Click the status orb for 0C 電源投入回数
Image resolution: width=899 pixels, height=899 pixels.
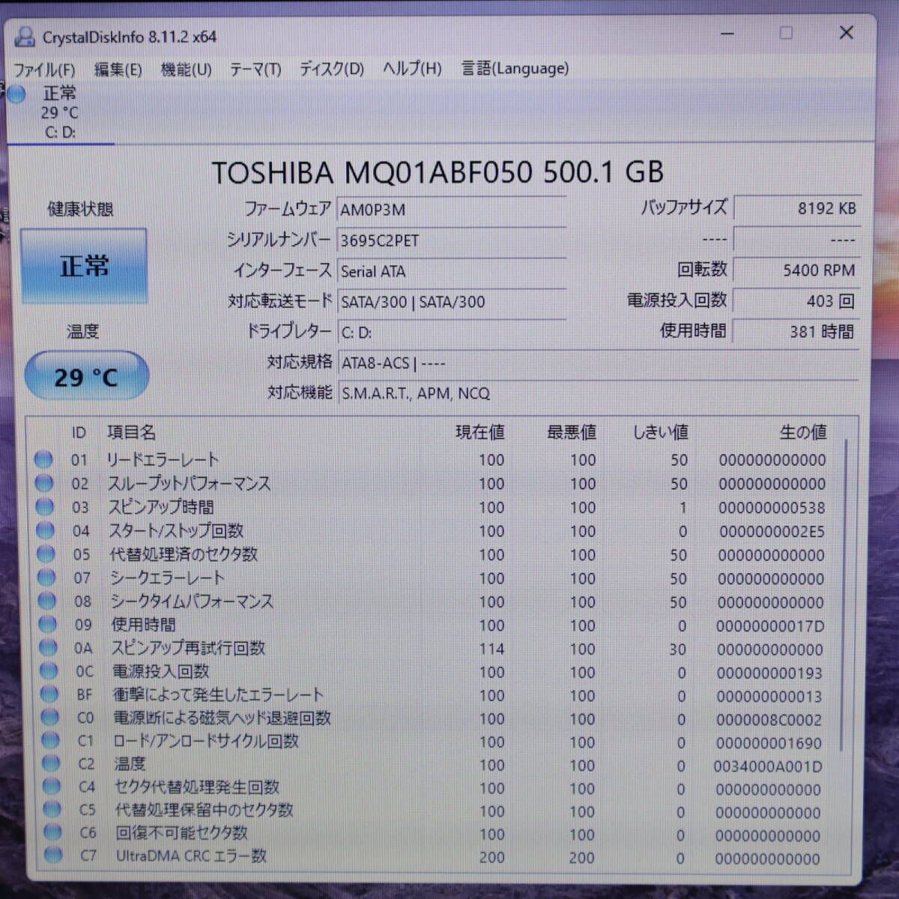pyautogui.click(x=49, y=671)
